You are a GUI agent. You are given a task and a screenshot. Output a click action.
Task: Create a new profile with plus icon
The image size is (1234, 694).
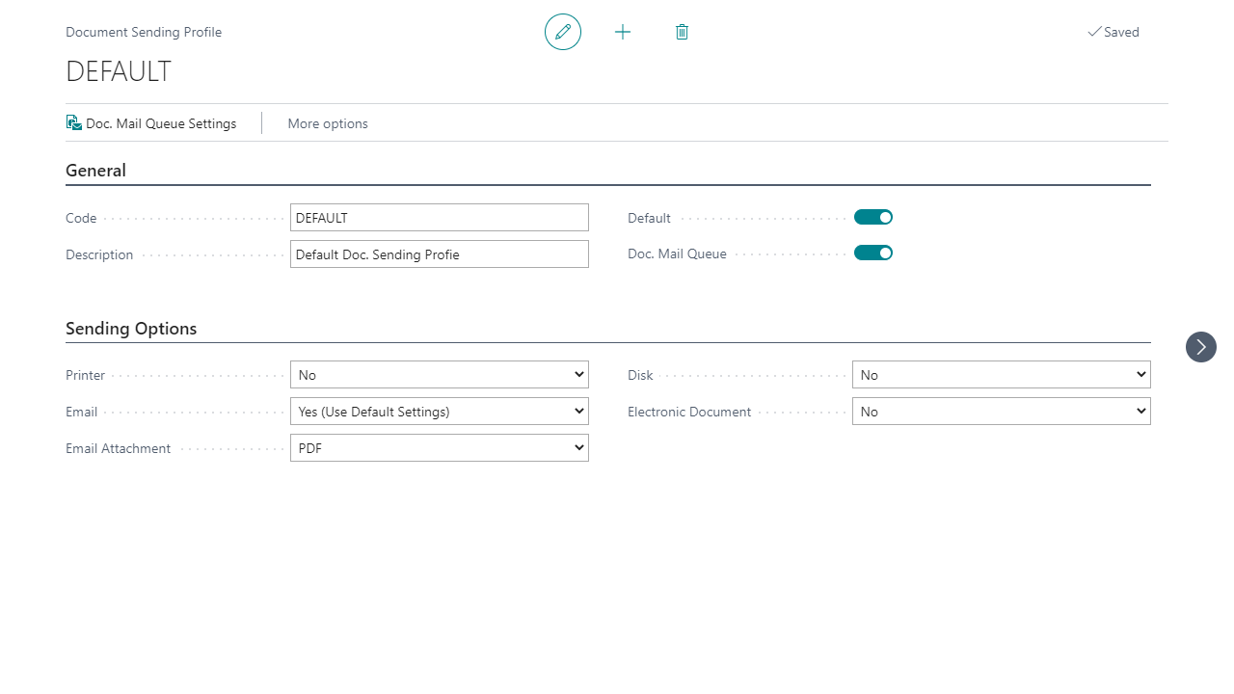(623, 32)
